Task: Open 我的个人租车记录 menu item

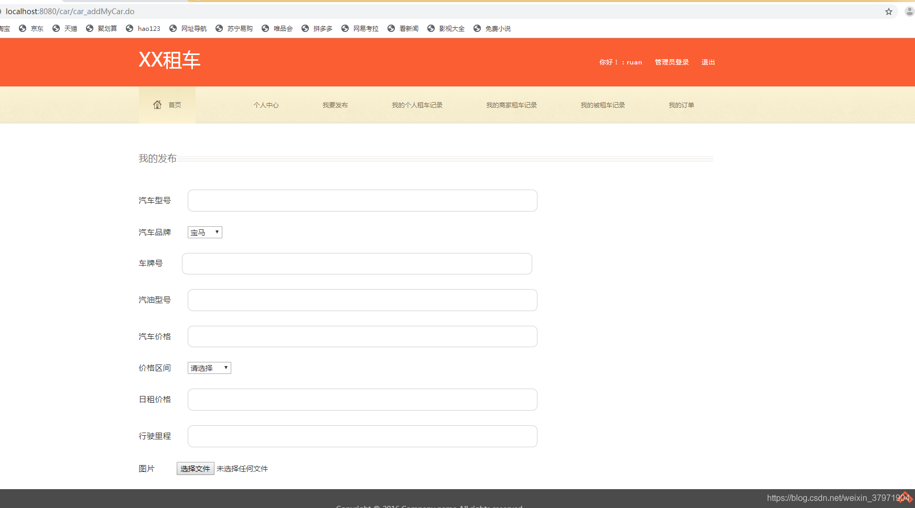Action: (417, 105)
